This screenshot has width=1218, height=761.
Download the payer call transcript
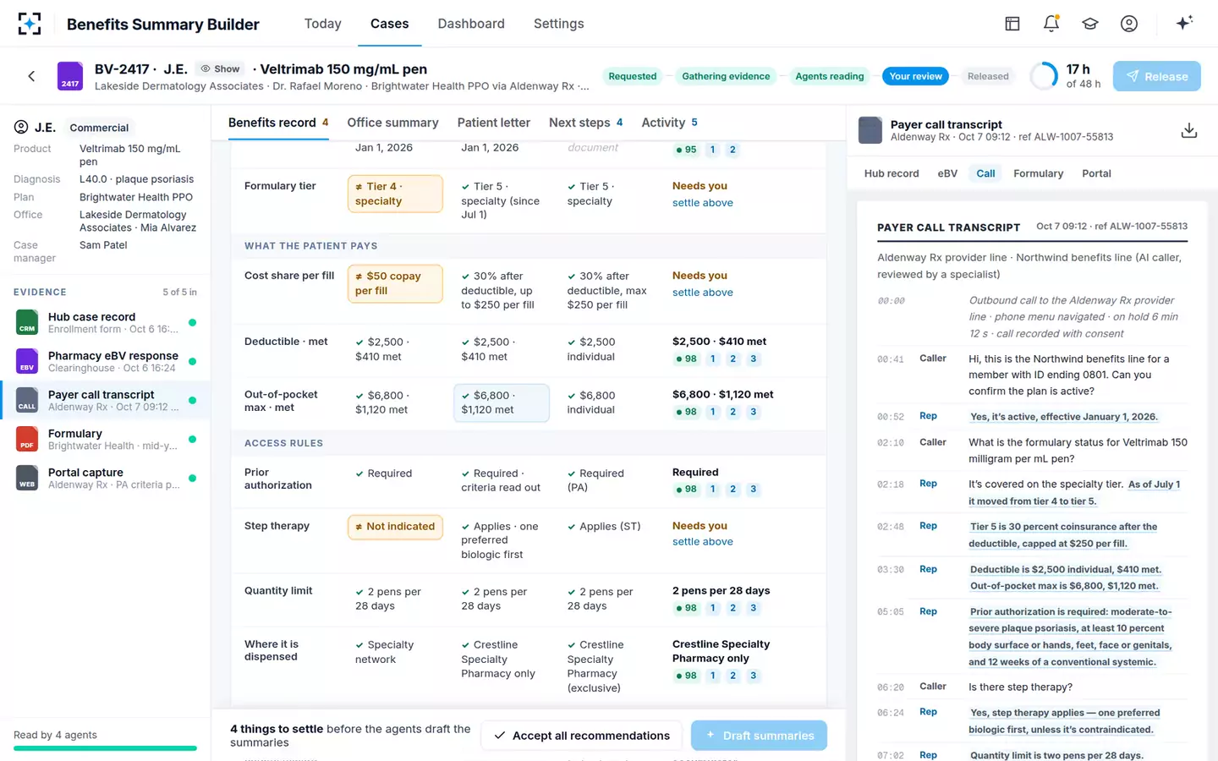(x=1188, y=130)
